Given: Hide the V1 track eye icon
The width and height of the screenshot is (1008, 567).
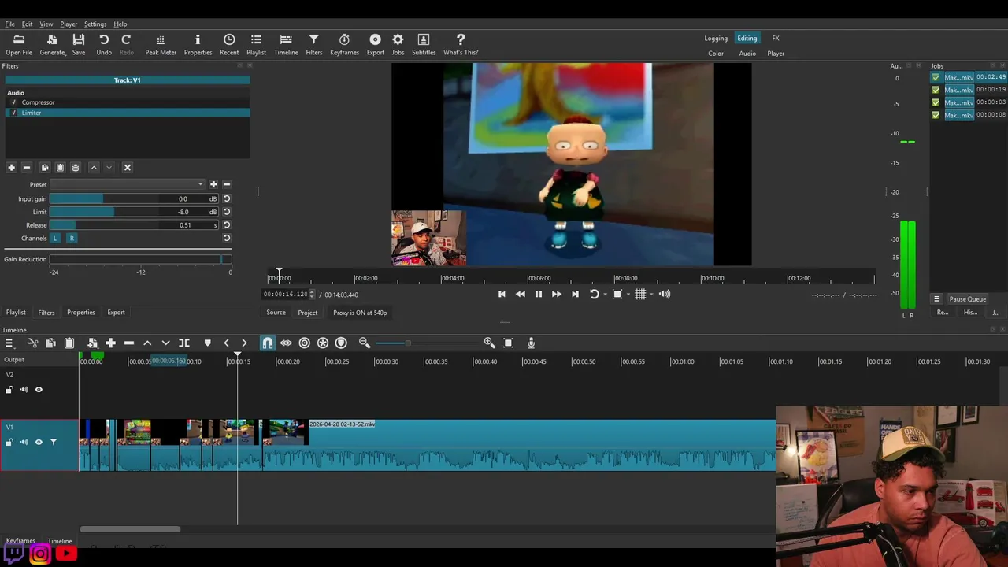Looking at the screenshot, I should (x=39, y=443).
